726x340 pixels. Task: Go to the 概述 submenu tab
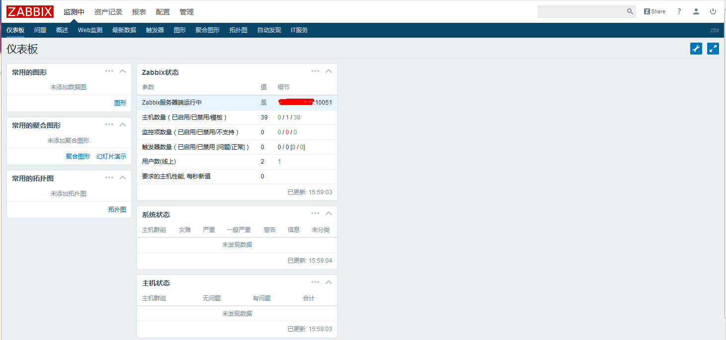point(62,30)
